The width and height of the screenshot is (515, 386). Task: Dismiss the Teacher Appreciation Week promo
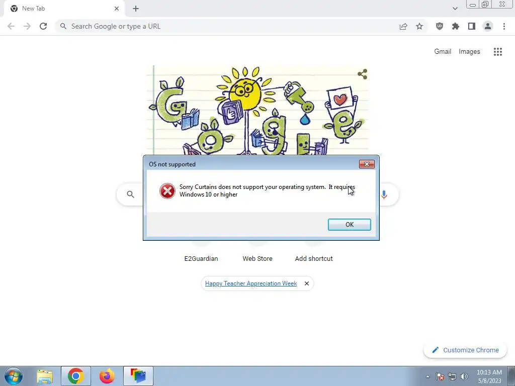point(306,283)
